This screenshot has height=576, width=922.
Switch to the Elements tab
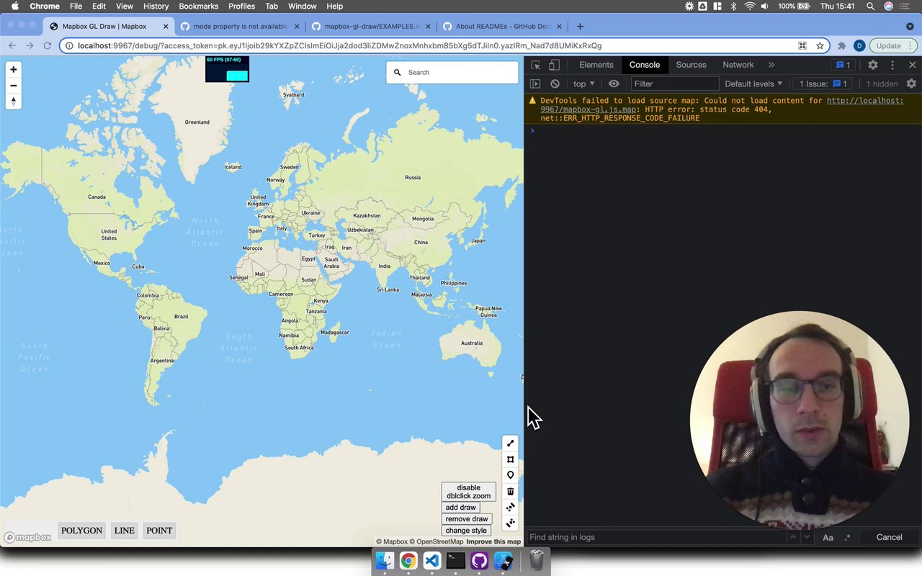pos(596,65)
